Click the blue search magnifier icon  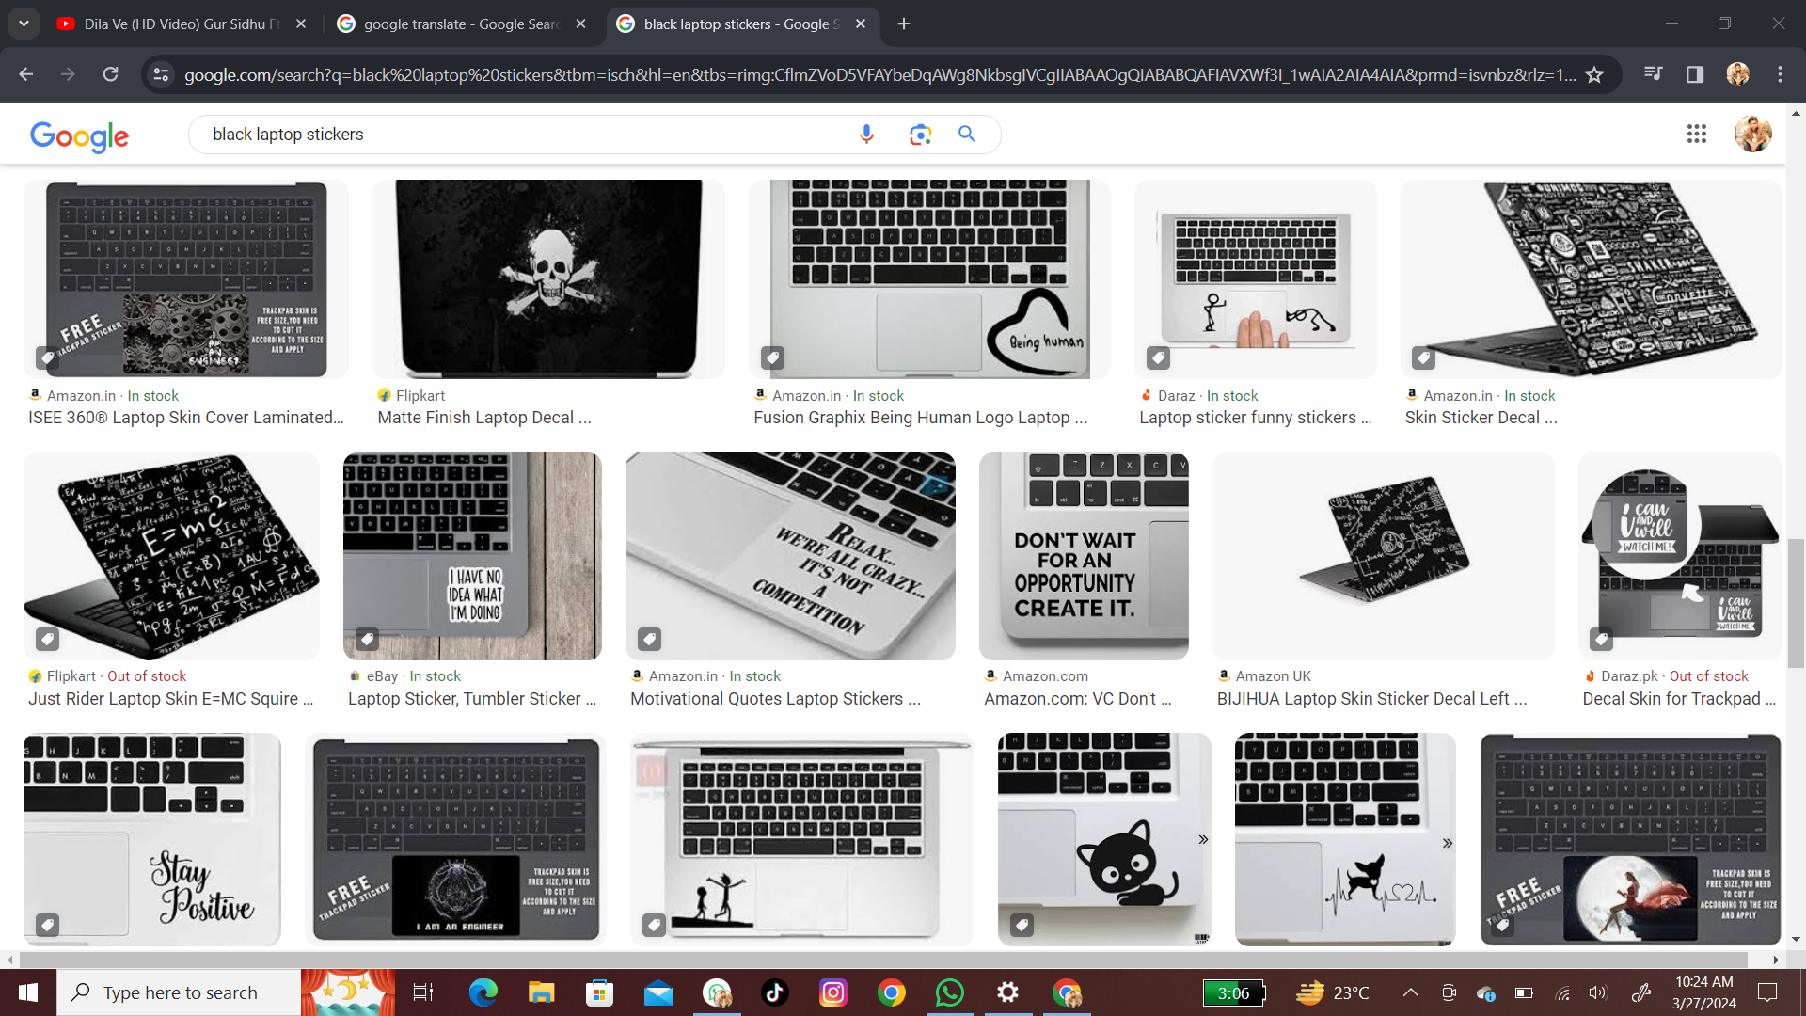tap(967, 135)
